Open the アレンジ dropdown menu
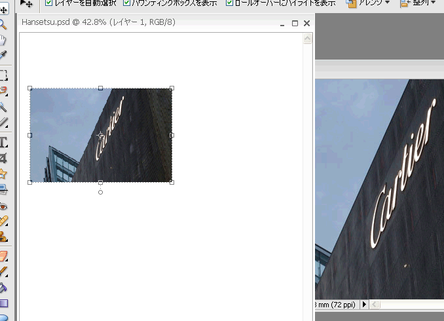444x321 pixels. pos(367,3)
